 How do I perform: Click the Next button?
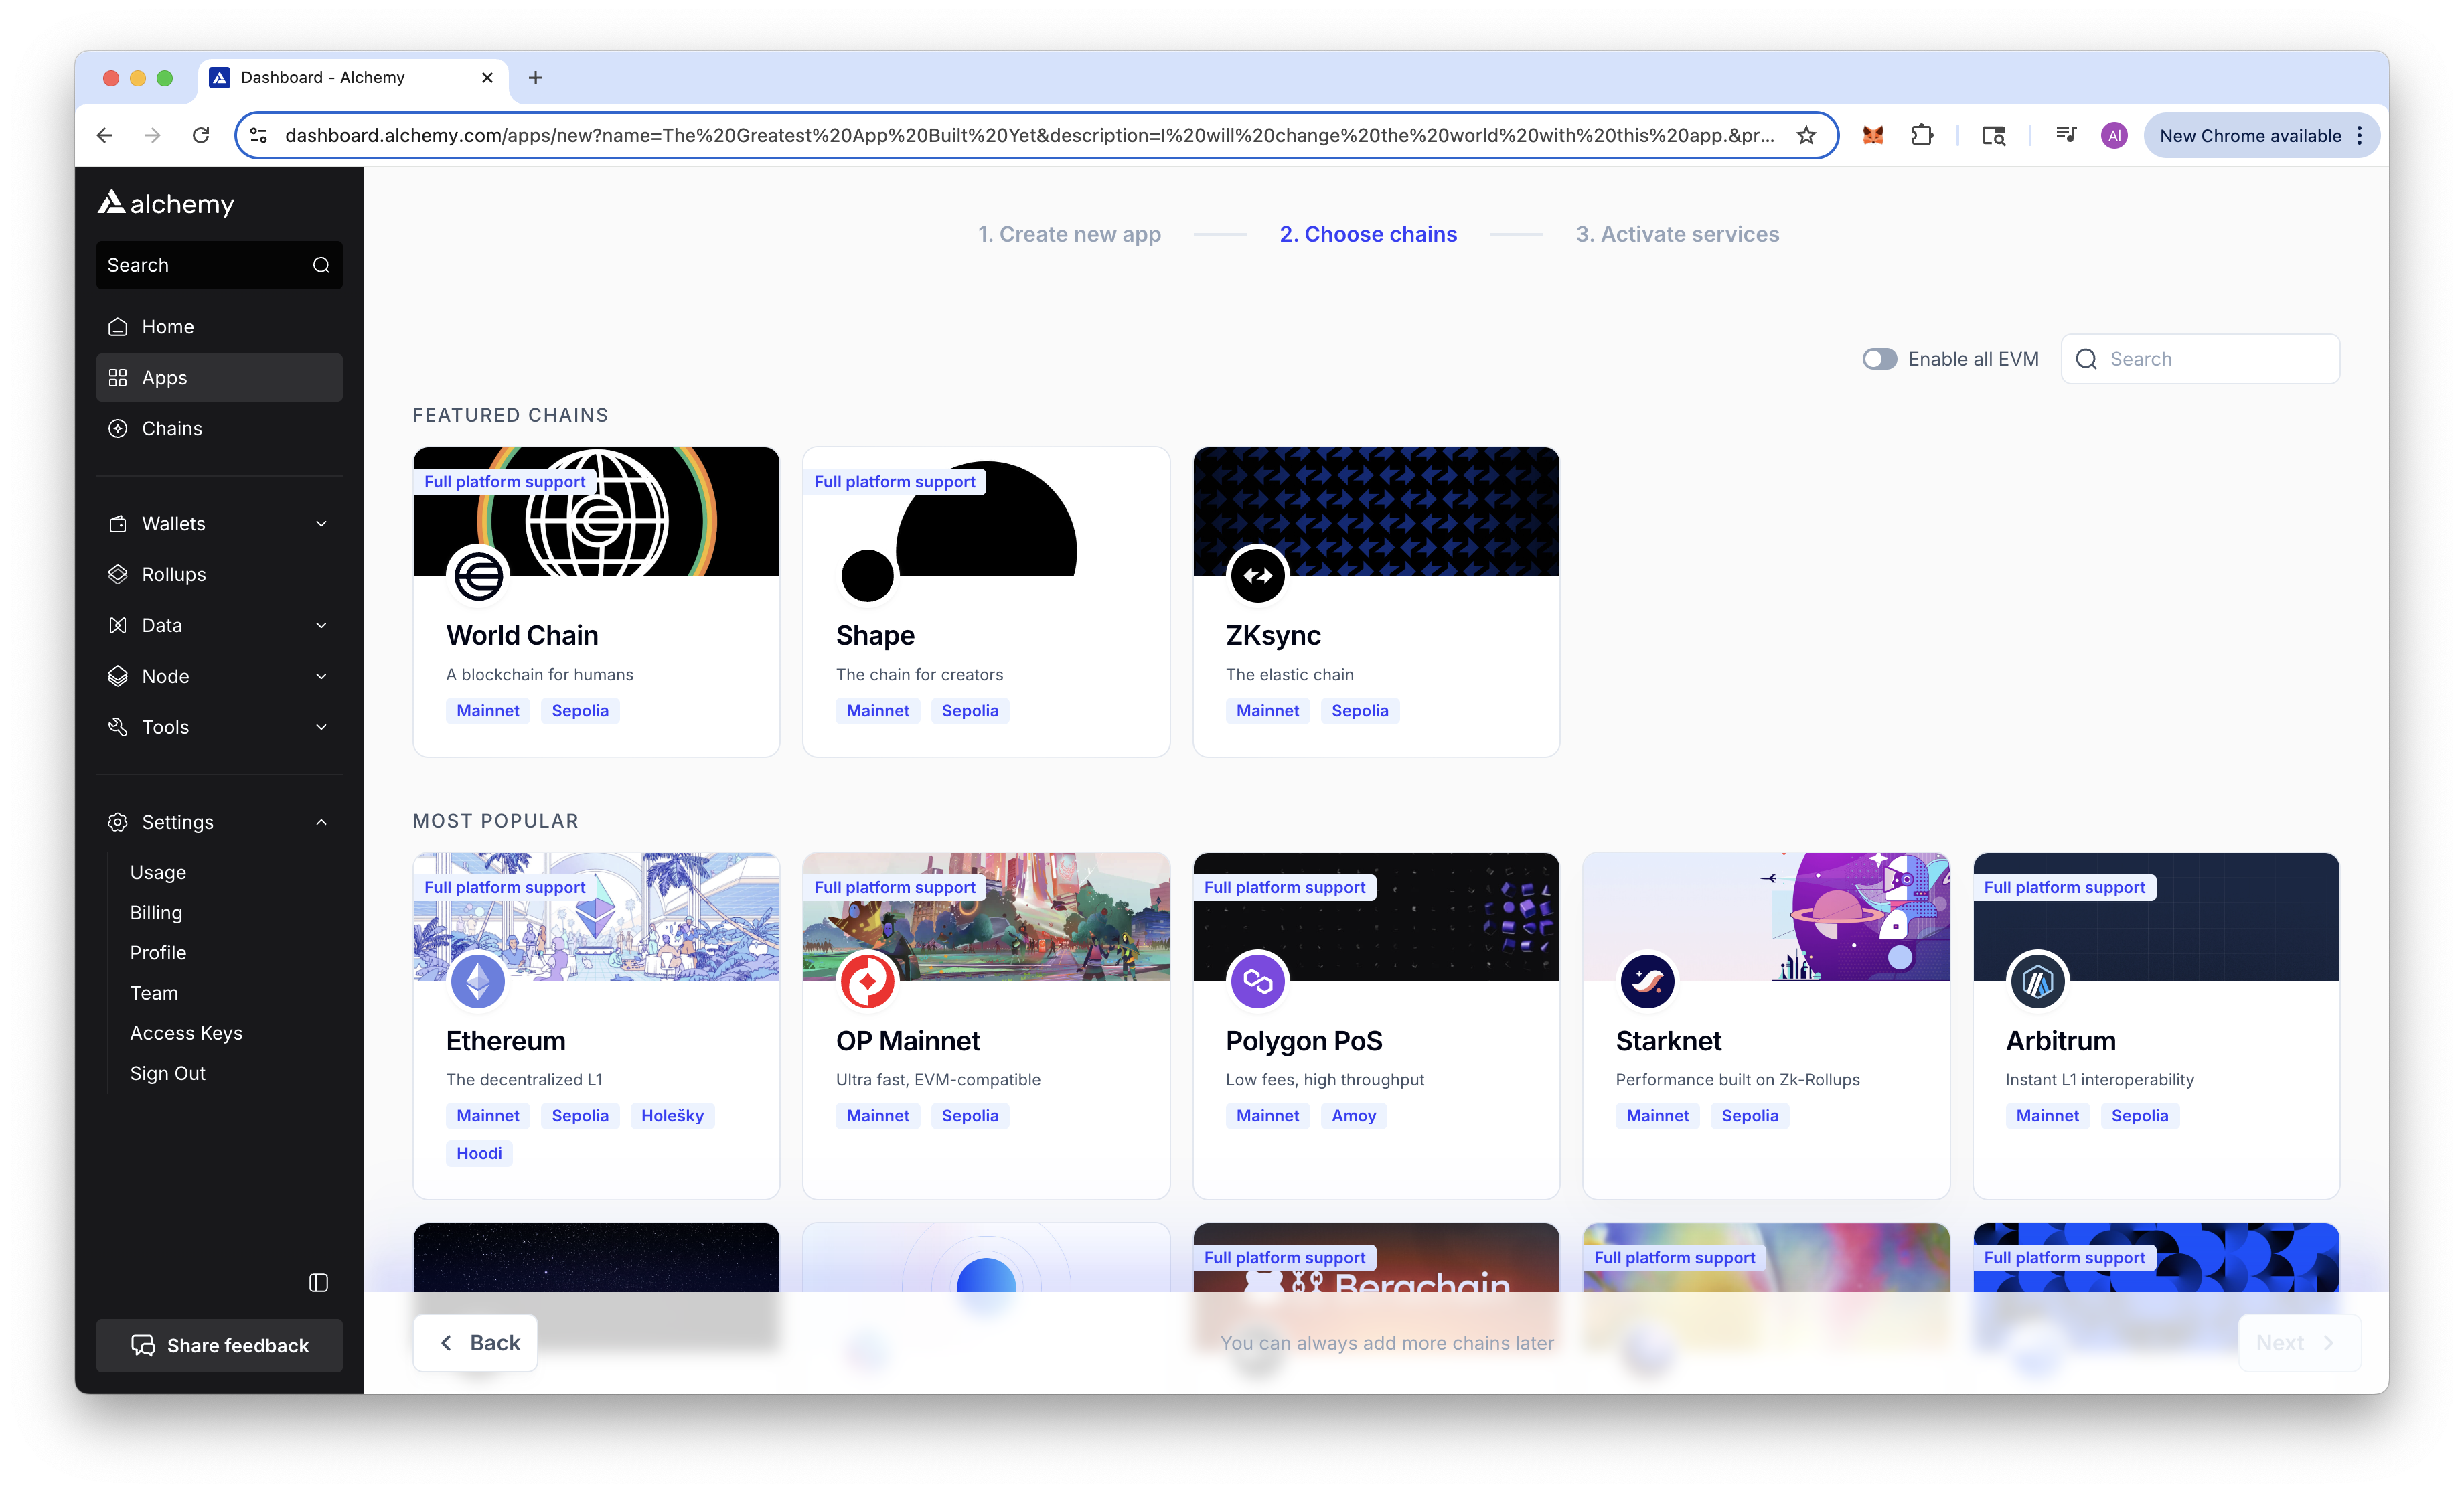point(2299,1343)
